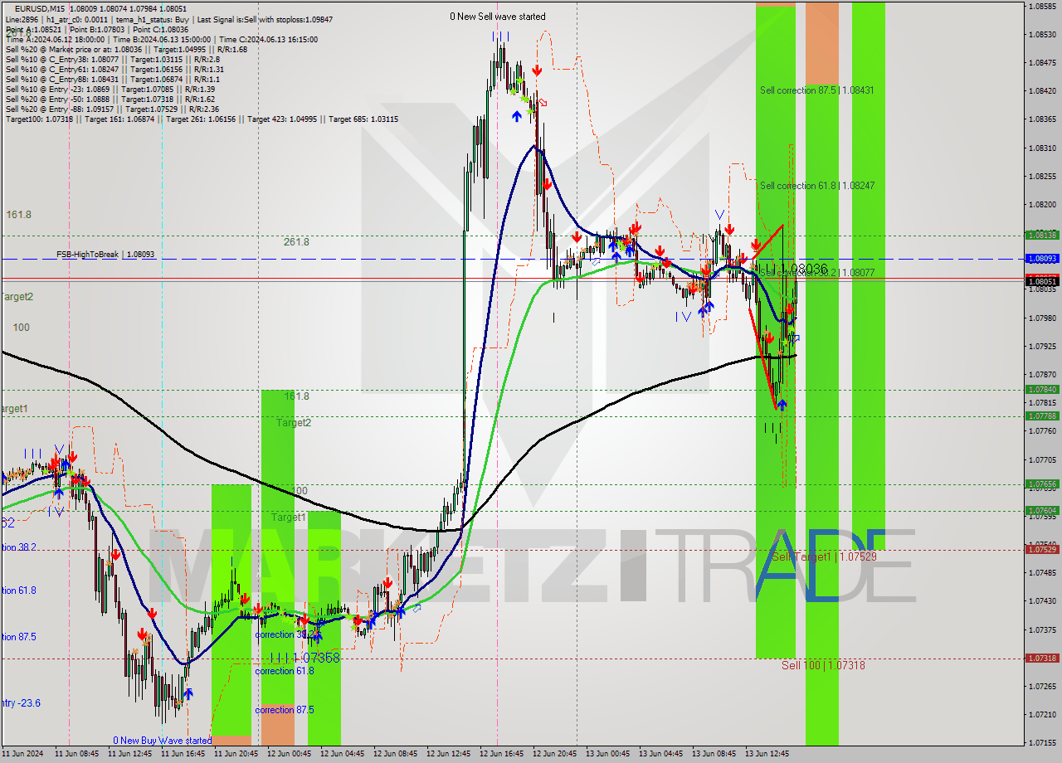The image size is (1062, 763).
Task: Select 'Sell %10 @ Entry -23: 1.0869' line
Action: (110, 89)
